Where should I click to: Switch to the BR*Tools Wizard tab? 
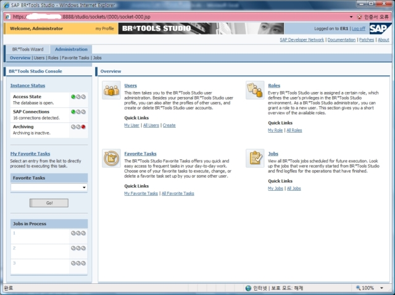(28, 49)
